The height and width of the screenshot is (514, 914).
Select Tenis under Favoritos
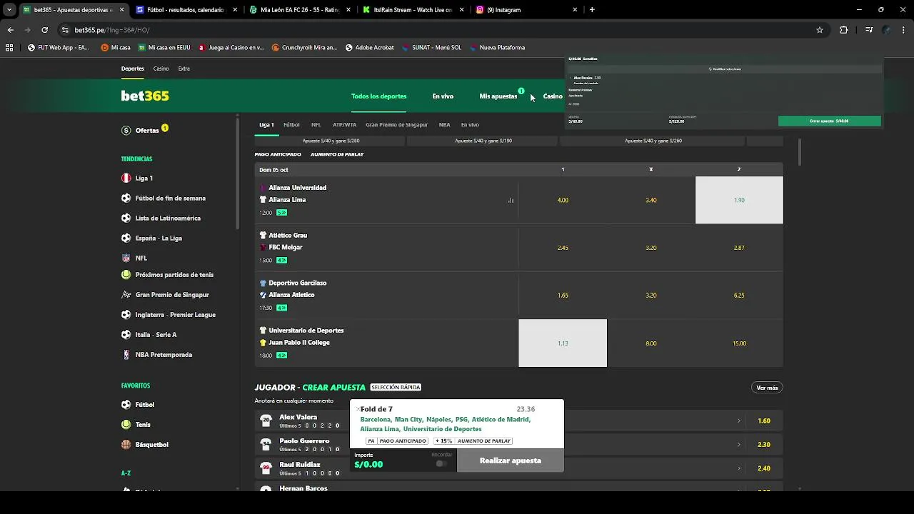(143, 425)
